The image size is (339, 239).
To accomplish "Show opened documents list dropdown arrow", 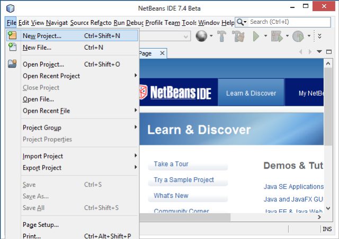I will click(319, 52).
